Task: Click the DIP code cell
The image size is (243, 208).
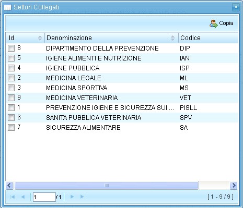Action: (185, 48)
